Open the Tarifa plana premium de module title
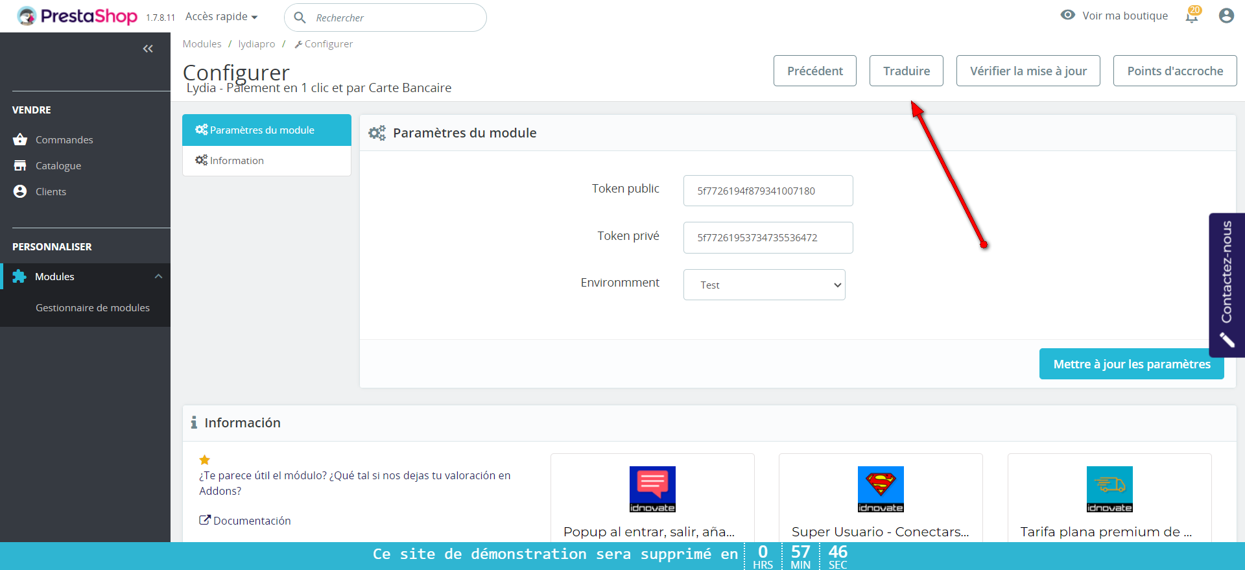 tap(1106, 532)
